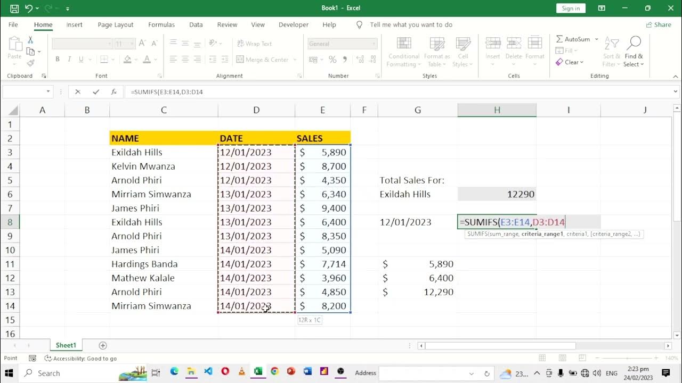The image size is (682, 383).
Task: Launch Excel from the Windows taskbar
Action: click(258, 372)
